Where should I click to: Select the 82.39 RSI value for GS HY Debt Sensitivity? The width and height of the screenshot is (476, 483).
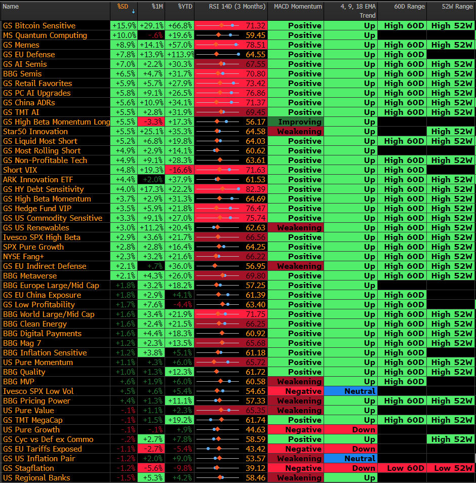pos(255,189)
